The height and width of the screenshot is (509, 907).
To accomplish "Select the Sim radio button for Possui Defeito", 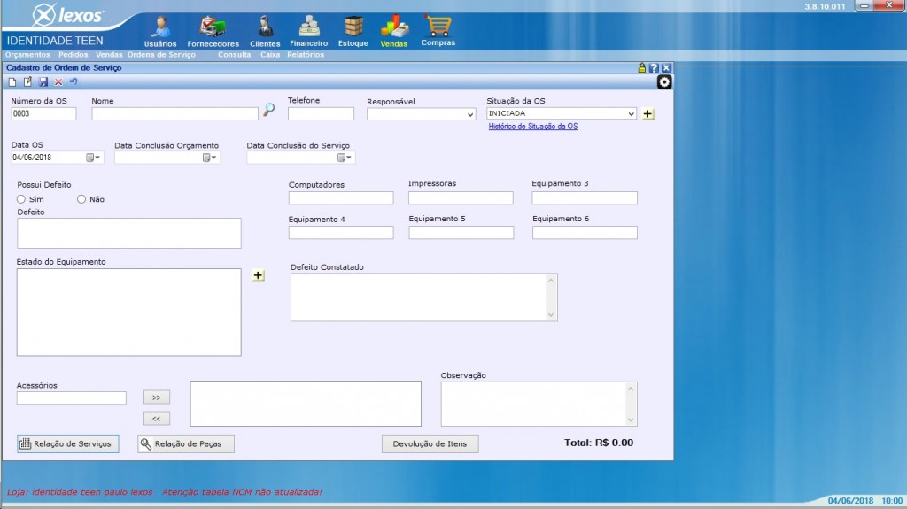I will [x=21, y=199].
